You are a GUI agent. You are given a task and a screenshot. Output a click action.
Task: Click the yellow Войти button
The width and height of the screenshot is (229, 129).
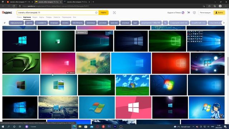tap(219, 13)
